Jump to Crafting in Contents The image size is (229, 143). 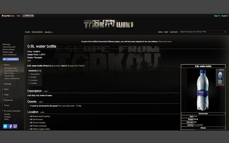pyautogui.click(x=33, y=83)
